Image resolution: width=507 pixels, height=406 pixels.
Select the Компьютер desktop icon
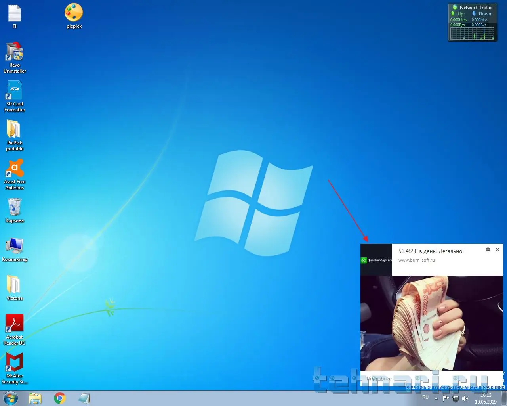(x=15, y=246)
